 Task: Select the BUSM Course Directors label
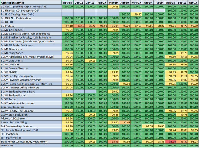pyautogui.click(x=31, y=68)
